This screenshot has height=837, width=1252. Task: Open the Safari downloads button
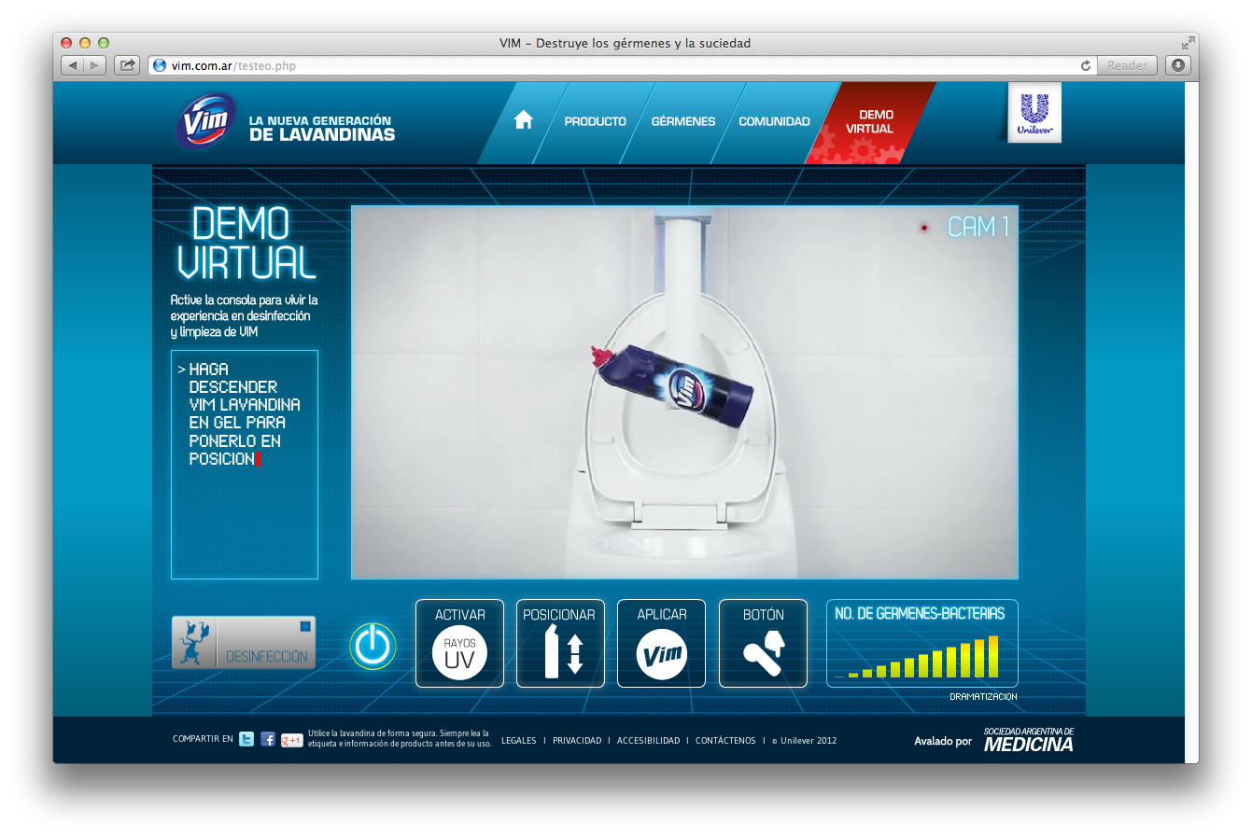pos(1178,65)
